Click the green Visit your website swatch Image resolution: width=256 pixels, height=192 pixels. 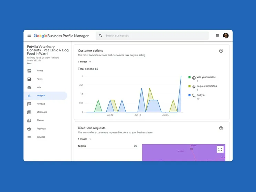coord(189,77)
